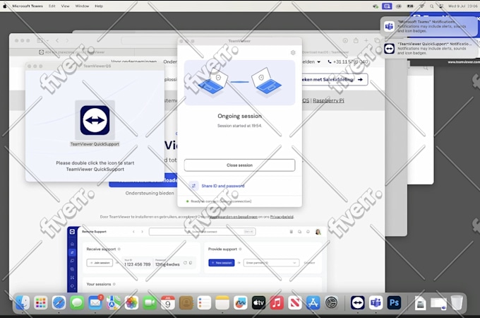Open the Window menu
480x318 pixels.
coord(82,6)
